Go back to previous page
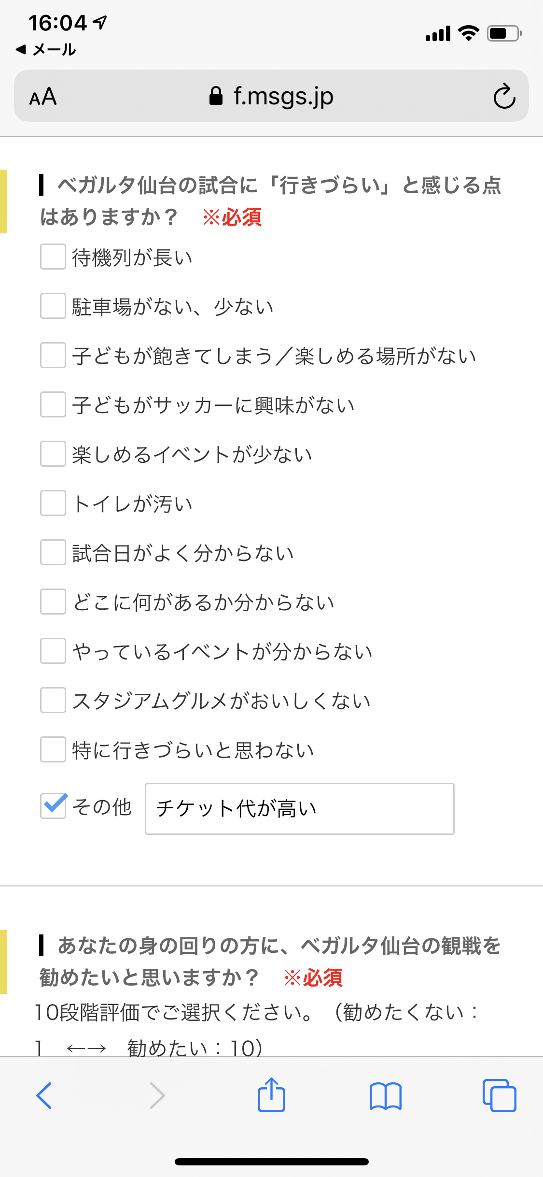The height and width of the screenshot is (1177, 543). pyautogui.click(x=44, y=1095)
